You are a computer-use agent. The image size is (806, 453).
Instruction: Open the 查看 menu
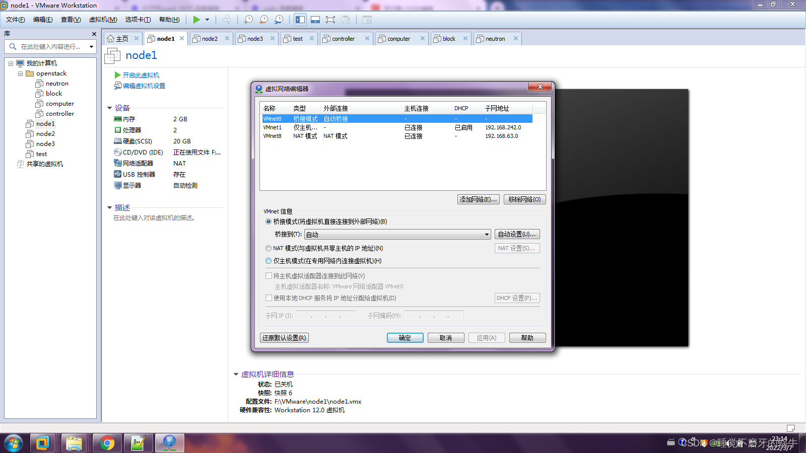(71, 20)
